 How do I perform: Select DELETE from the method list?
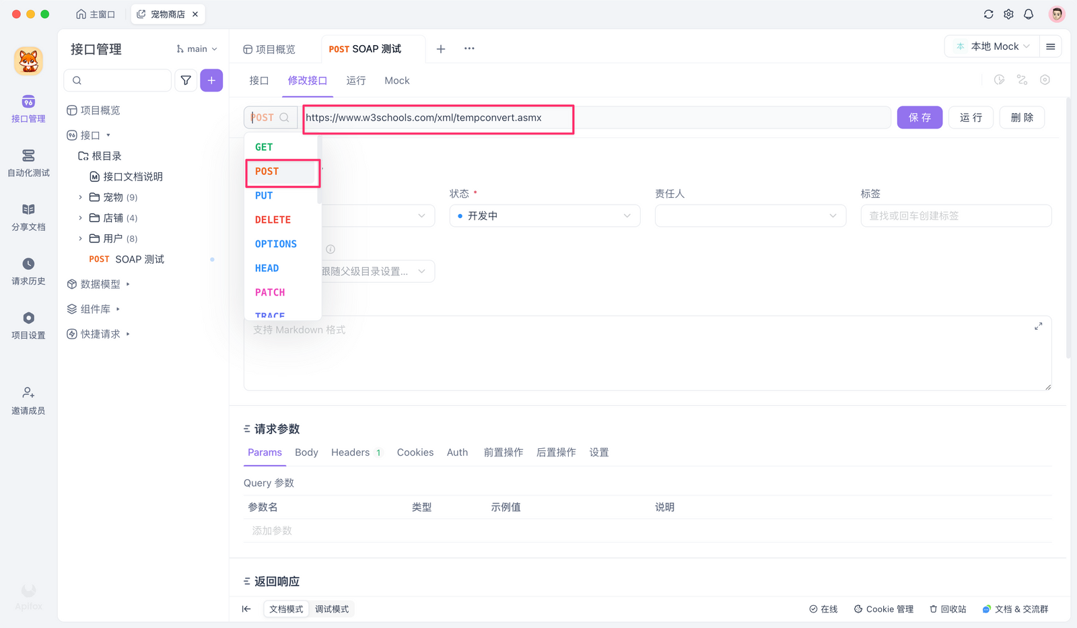pos(273,220)
